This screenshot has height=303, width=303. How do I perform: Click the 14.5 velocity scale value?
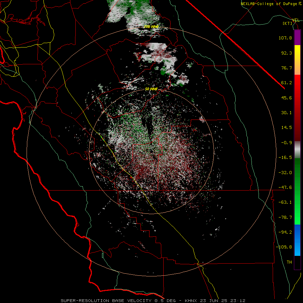287,128
